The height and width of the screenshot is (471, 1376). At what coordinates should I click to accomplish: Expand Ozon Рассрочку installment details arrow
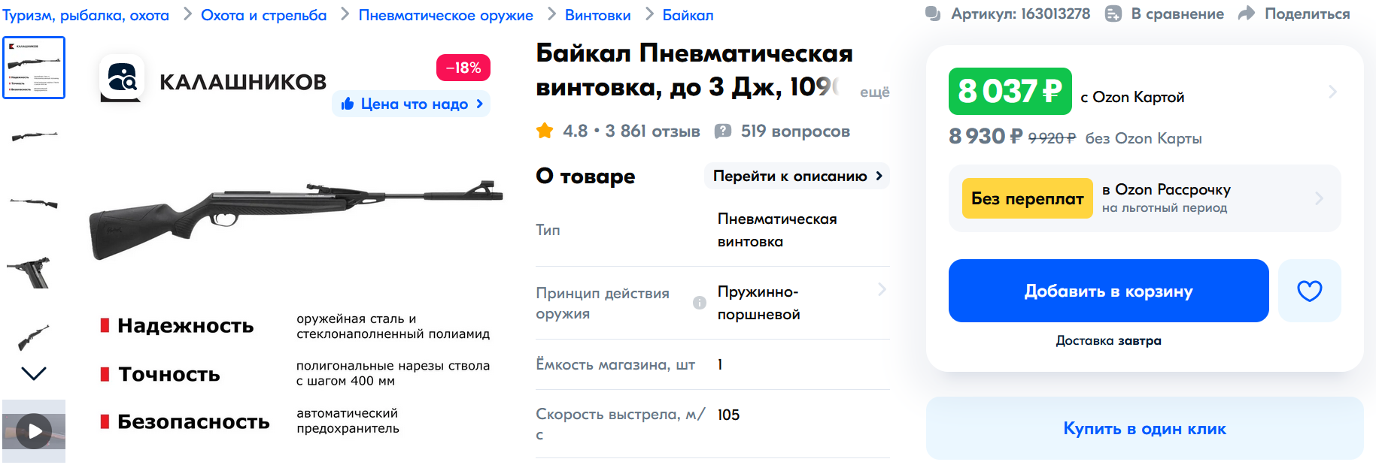pyautogui.click(x=1319, y=198)
